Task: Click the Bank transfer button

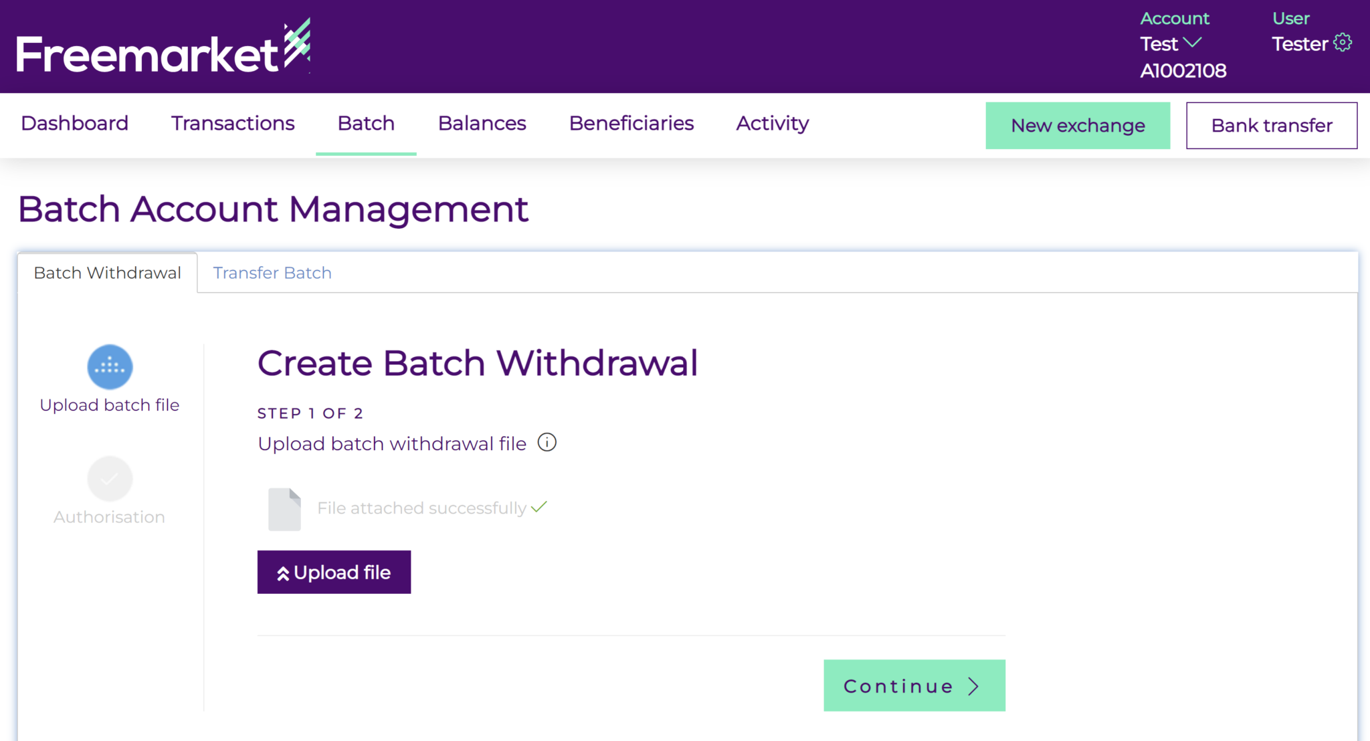Action: 1272,126
